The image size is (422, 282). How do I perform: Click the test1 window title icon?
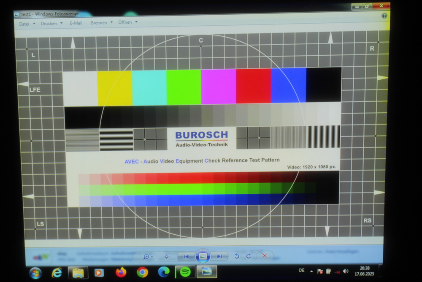[17, 14]
